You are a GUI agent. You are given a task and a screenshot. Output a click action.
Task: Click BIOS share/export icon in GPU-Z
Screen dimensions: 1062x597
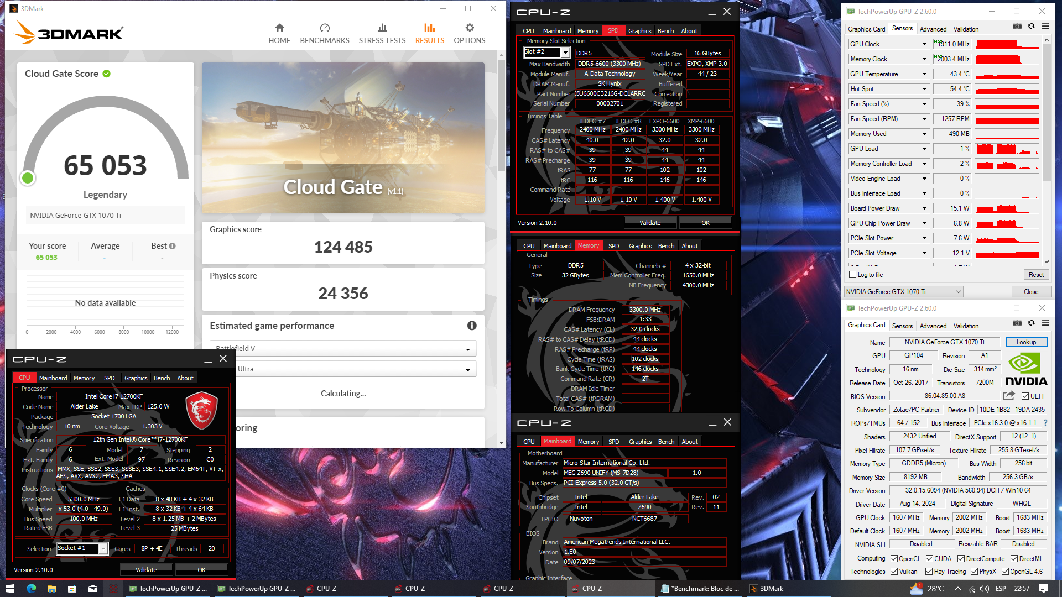click(1009, 396)
